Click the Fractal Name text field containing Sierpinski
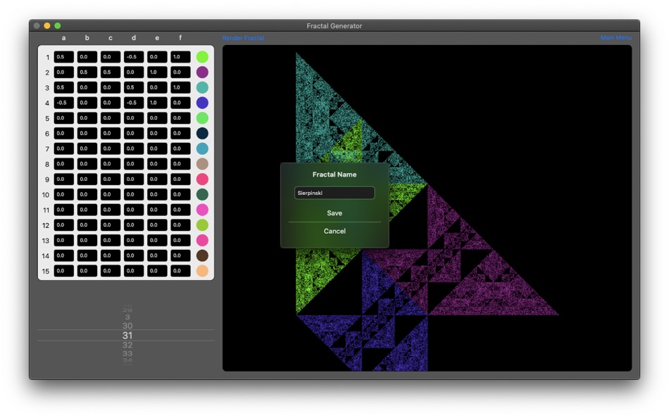 click(334, 193)
